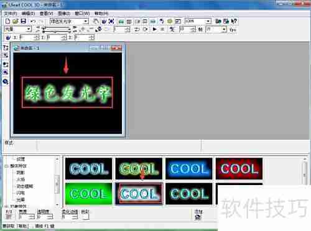Choose the red-outlined selected COOL preset thumbnail
Image resolution: width=311 pixels, height=231 pixels.
coord(139,194)
